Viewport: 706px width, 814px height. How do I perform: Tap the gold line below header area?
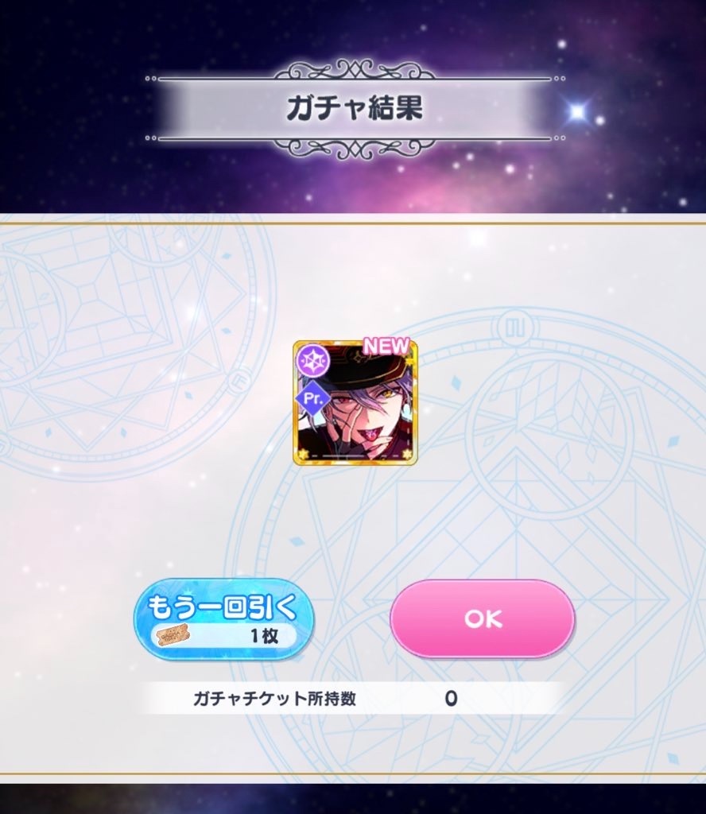(353, 223)
